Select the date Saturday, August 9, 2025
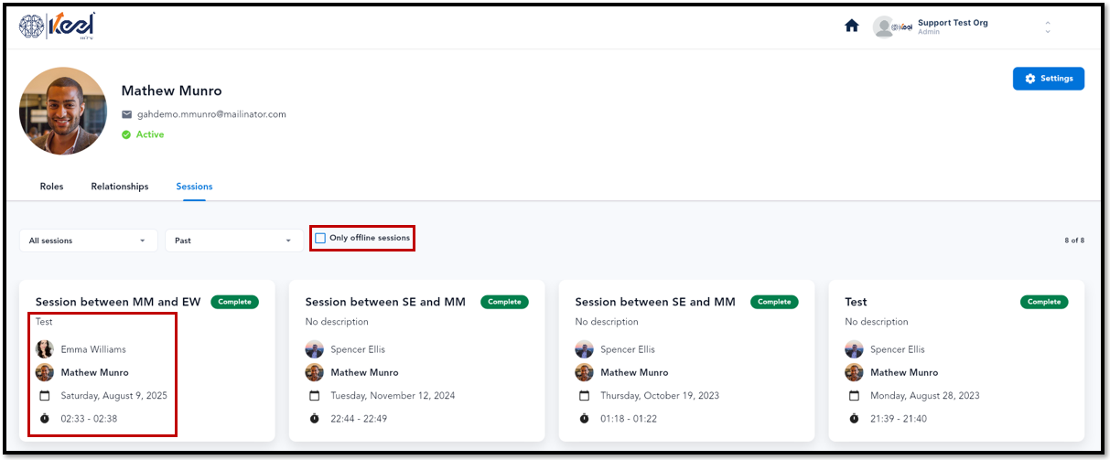 (114, 396)
